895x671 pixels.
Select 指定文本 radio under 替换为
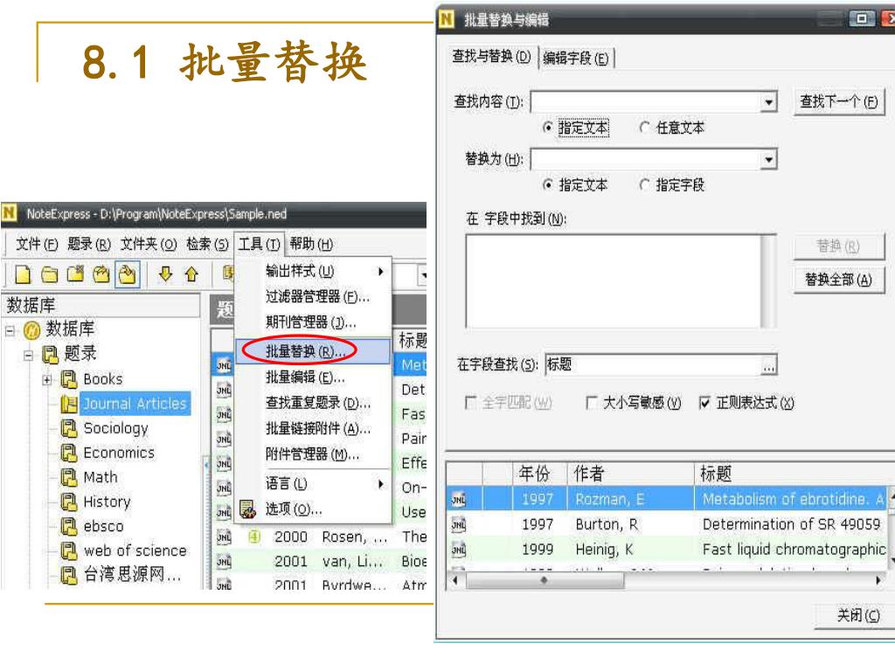pos(547,184)
